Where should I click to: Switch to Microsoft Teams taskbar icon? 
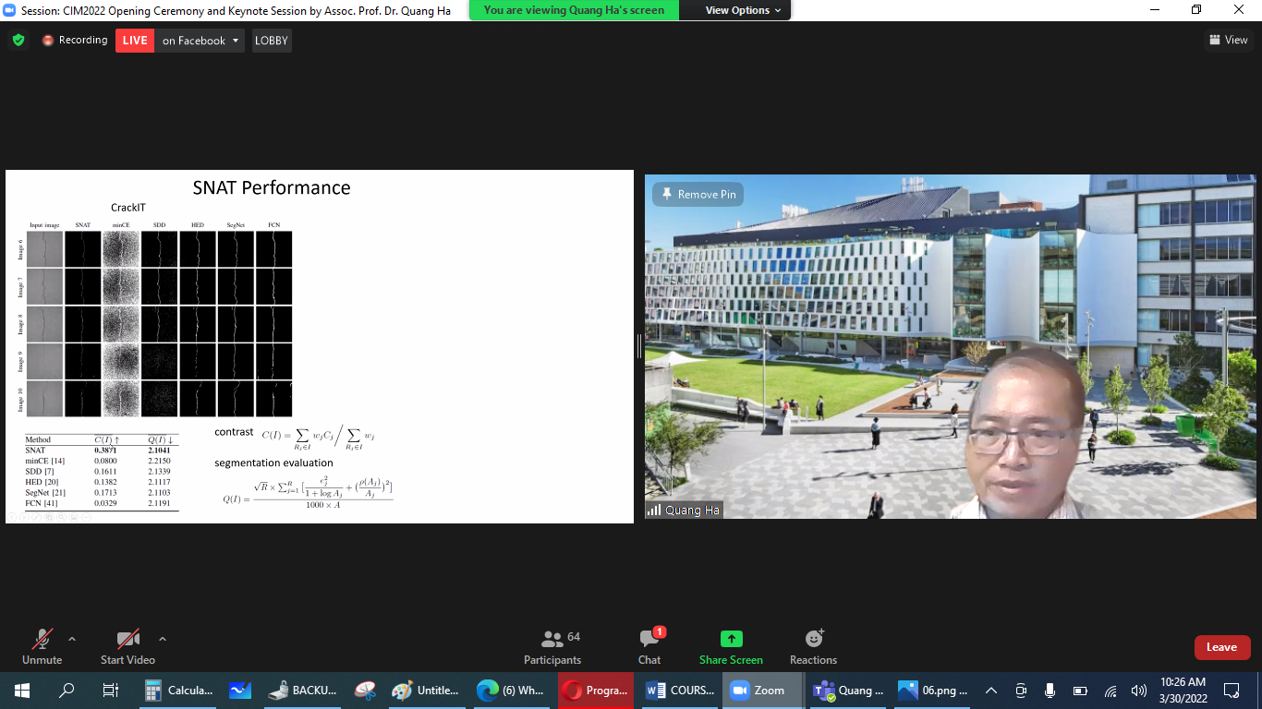[x=849, y=691]
